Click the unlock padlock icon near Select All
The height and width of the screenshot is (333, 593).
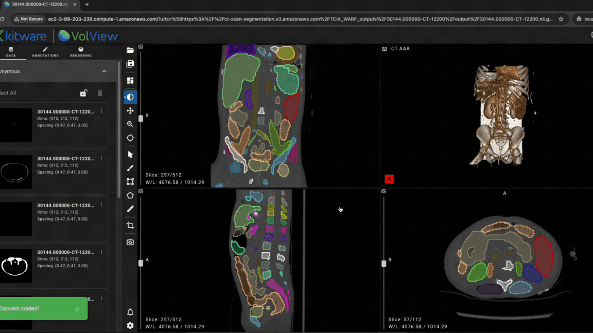[83, 93]
